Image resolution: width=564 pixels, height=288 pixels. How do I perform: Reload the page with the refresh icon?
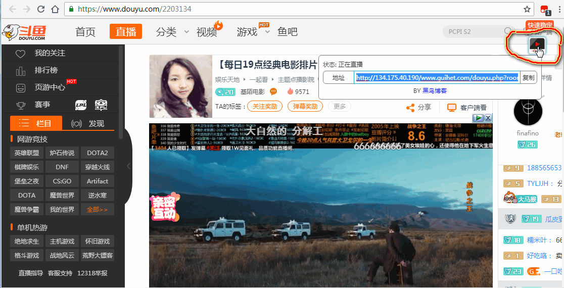point(41,9)
